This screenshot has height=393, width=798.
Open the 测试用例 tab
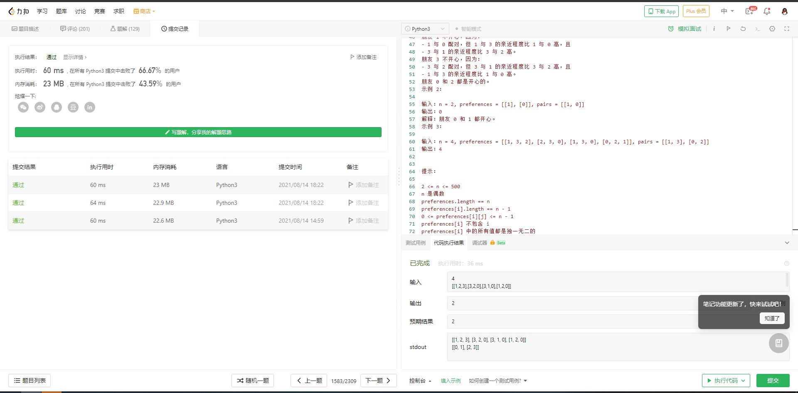click(416, 243)
